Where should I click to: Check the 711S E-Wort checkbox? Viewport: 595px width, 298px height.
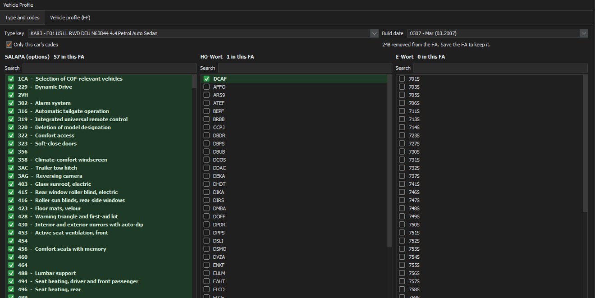point(402,111)
